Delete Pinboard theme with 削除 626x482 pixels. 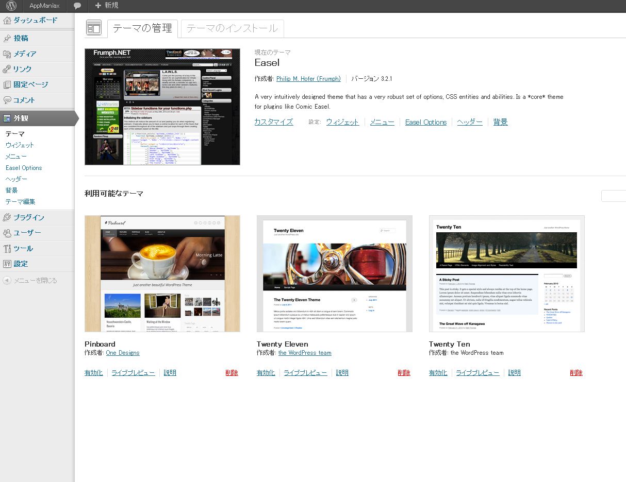coord(232,373)
